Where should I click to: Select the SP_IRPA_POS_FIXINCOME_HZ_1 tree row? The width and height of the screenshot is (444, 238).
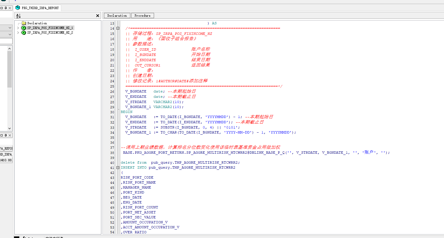coord(50,28)
